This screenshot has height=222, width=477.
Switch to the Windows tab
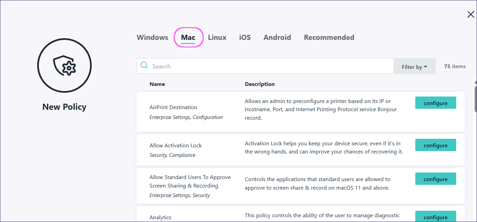(152, 38)
